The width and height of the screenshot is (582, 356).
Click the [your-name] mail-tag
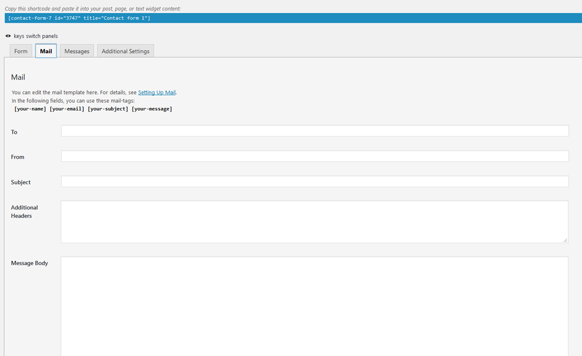(30, 109)
